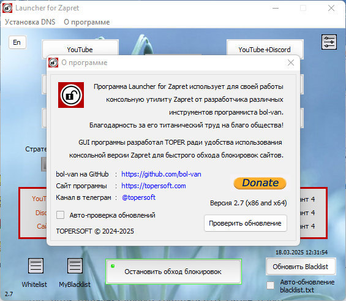The height and width of the screenshot is (301, 346).
Task: Open the Whitelist file icon
Action: 36,265
